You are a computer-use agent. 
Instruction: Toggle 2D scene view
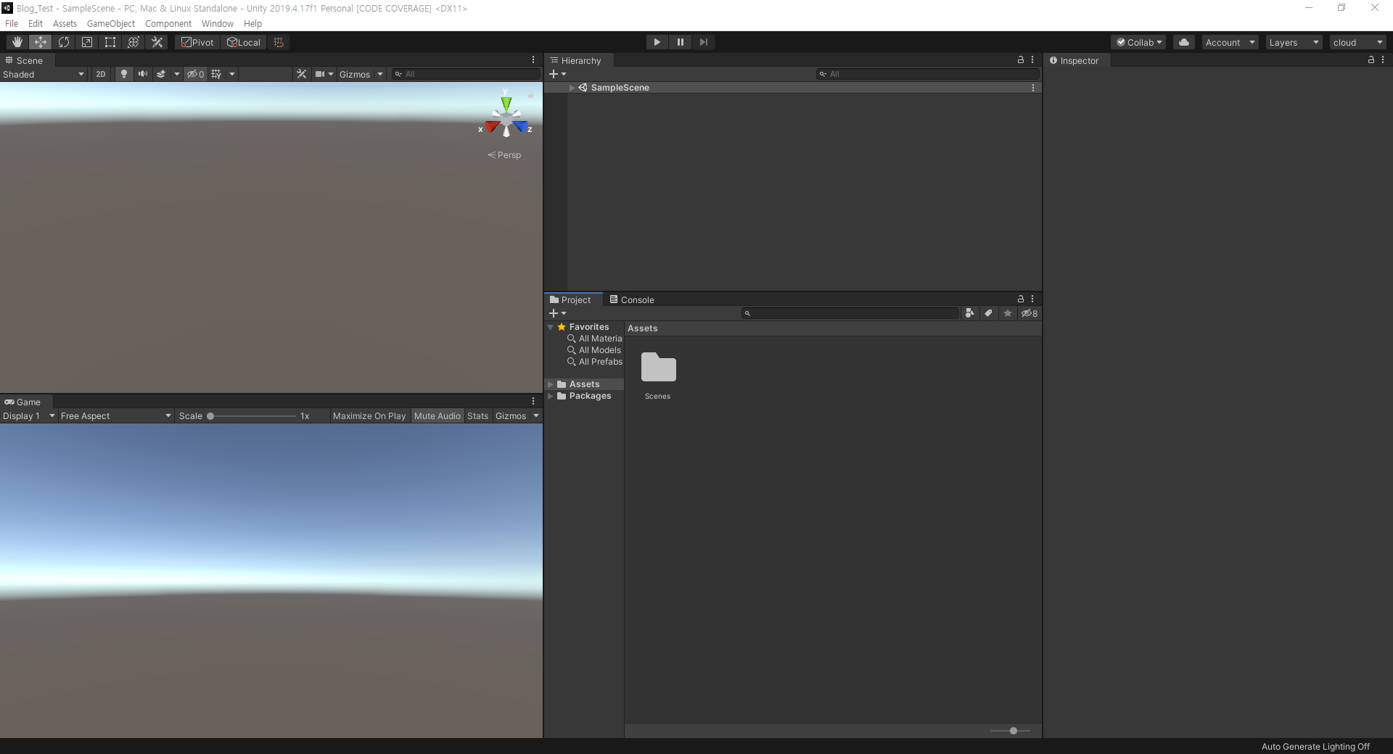click(x=101, y=74)
